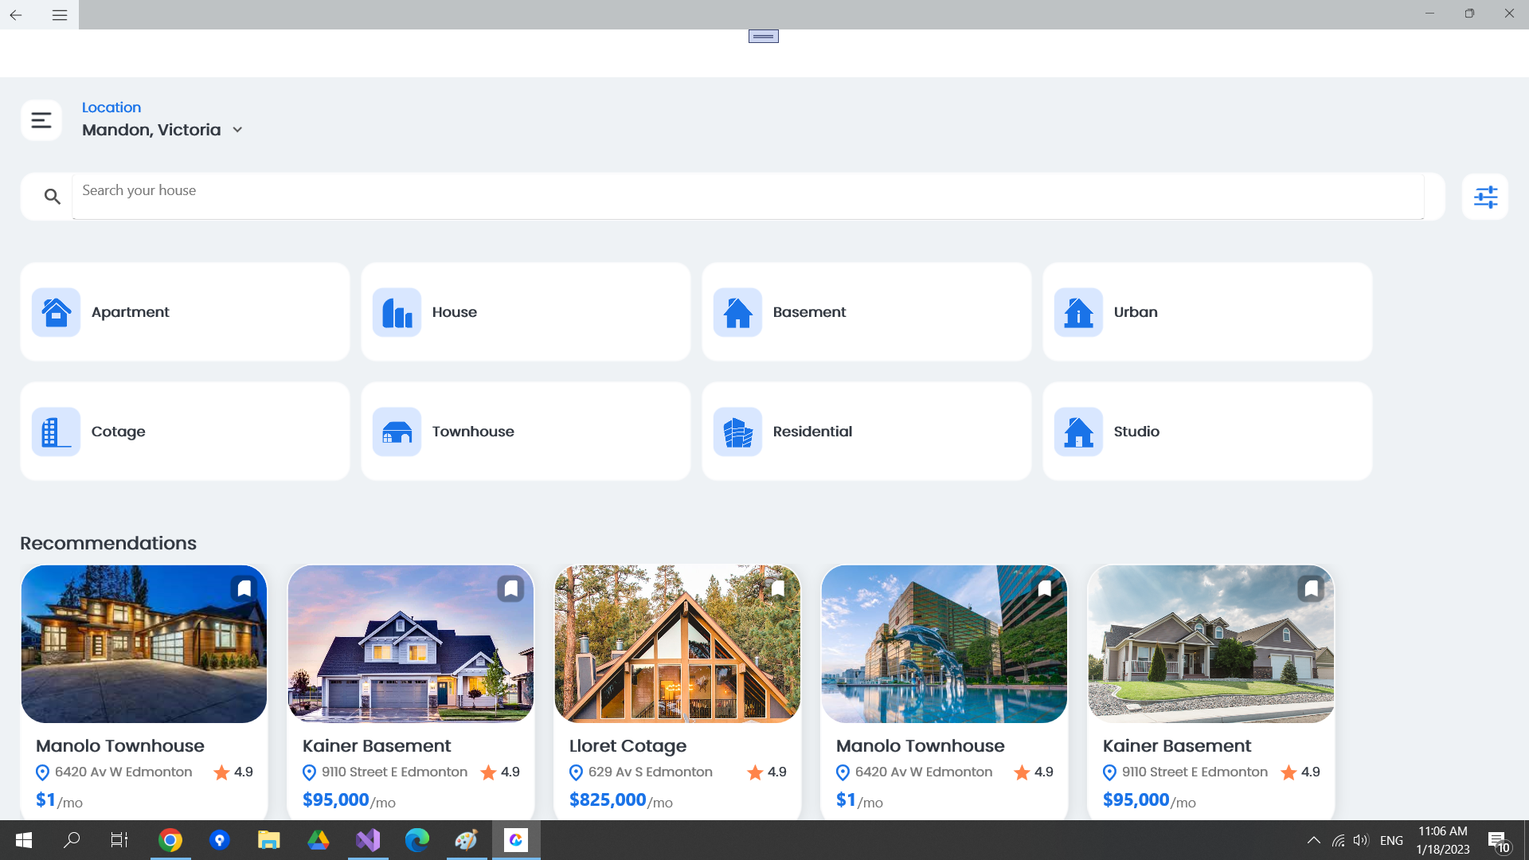Click the search magnifier icon
The image size is (1529, 860).
[53, 197]
